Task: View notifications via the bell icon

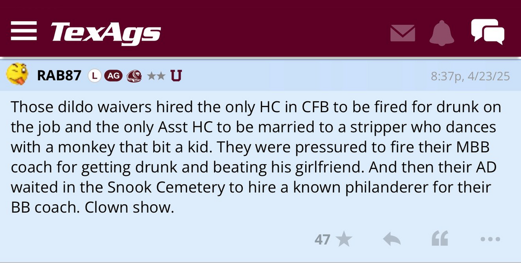Action: click(x=442, y=33)
